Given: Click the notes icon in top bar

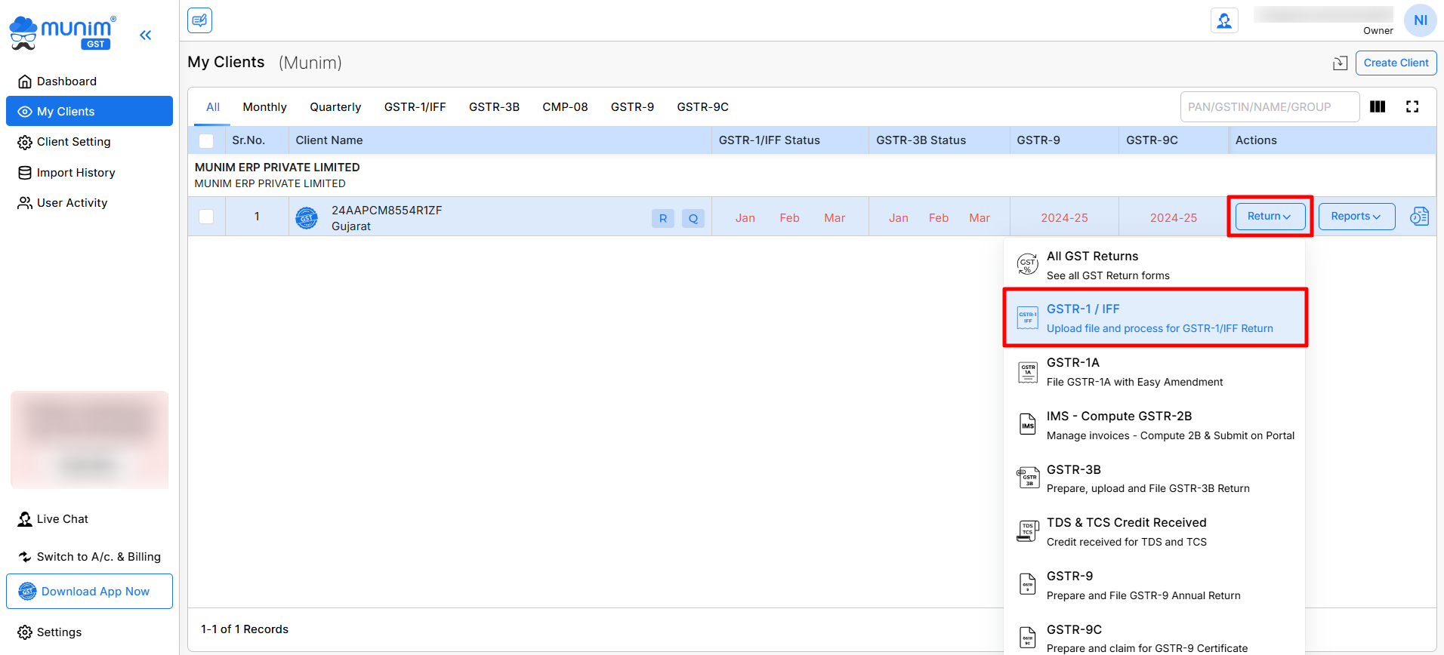Looking at the screenshot, I should tap(200, 20).
